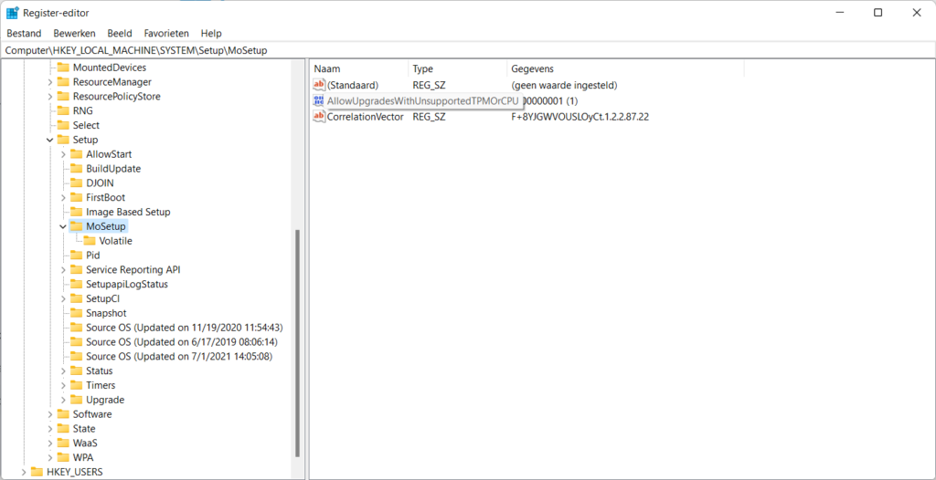Click the Setup folder icon
The width and height of the screenshot is (936, 480).
coord(63,140)
